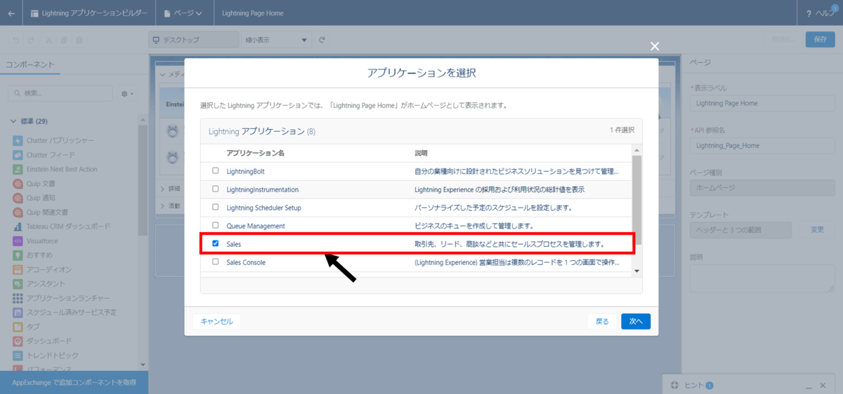Image resolution: width=843 pixels, height=394 pixels.
Task: Click the Sales Console application name
Action: tap(246, 262)
